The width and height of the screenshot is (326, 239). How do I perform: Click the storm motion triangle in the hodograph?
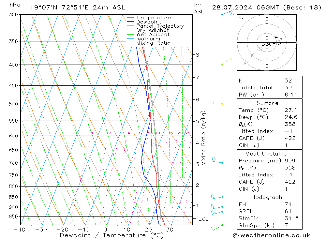(269, 44)
